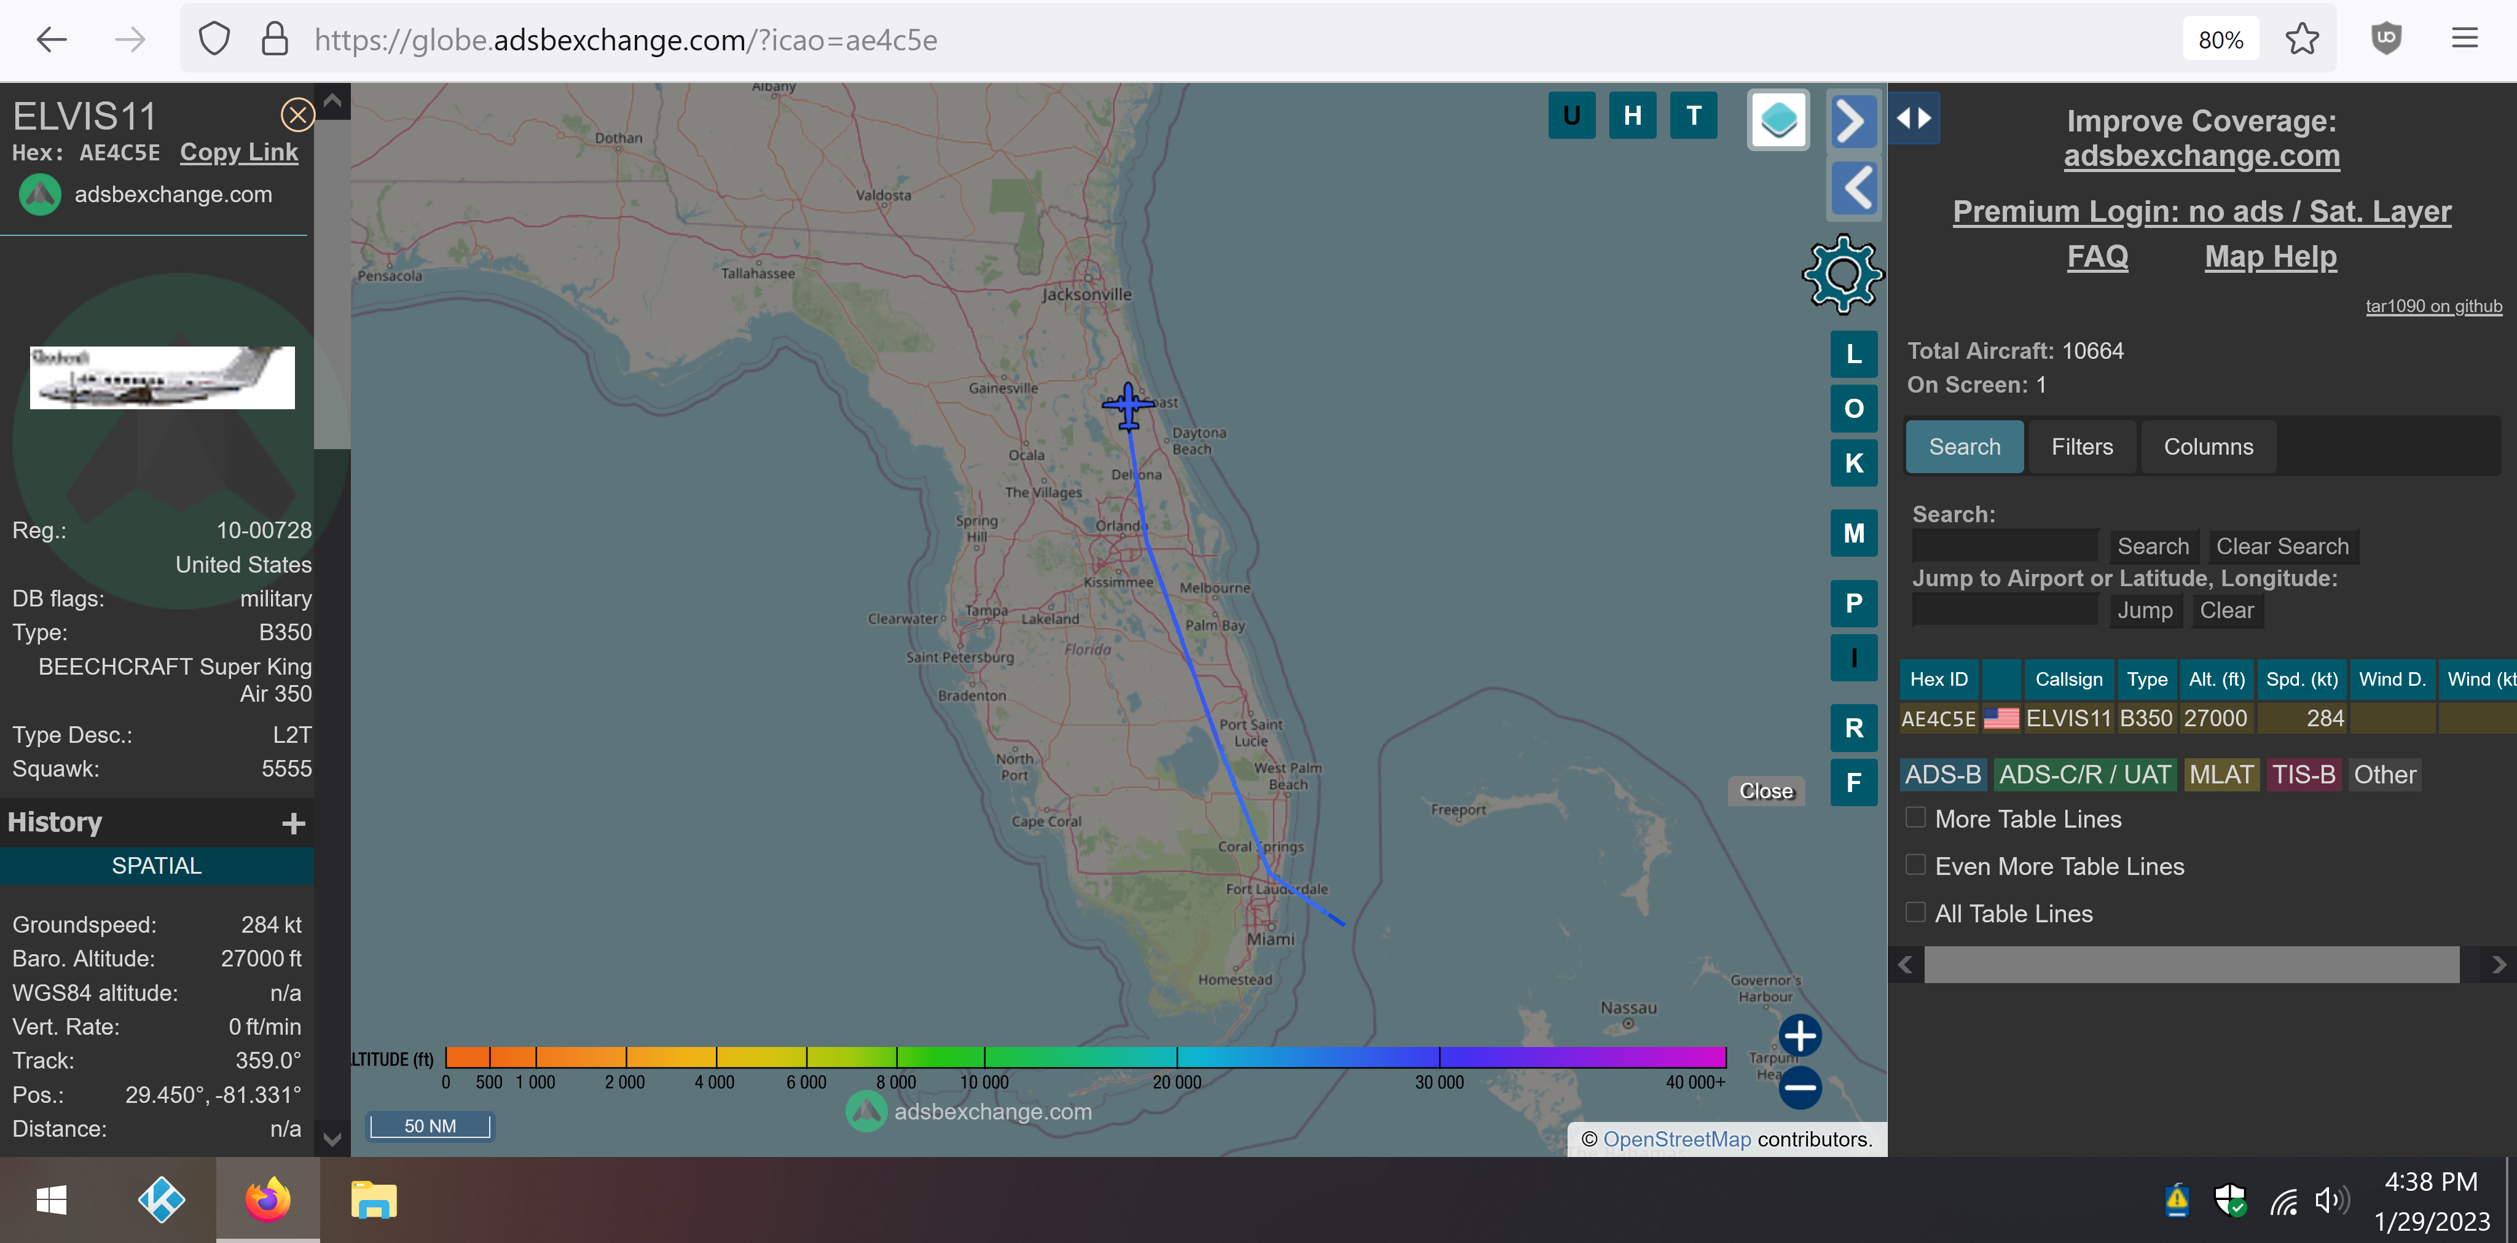Sort by the Hex ID column header
Viewport: 2517px width, 1243px height.
1939,679
